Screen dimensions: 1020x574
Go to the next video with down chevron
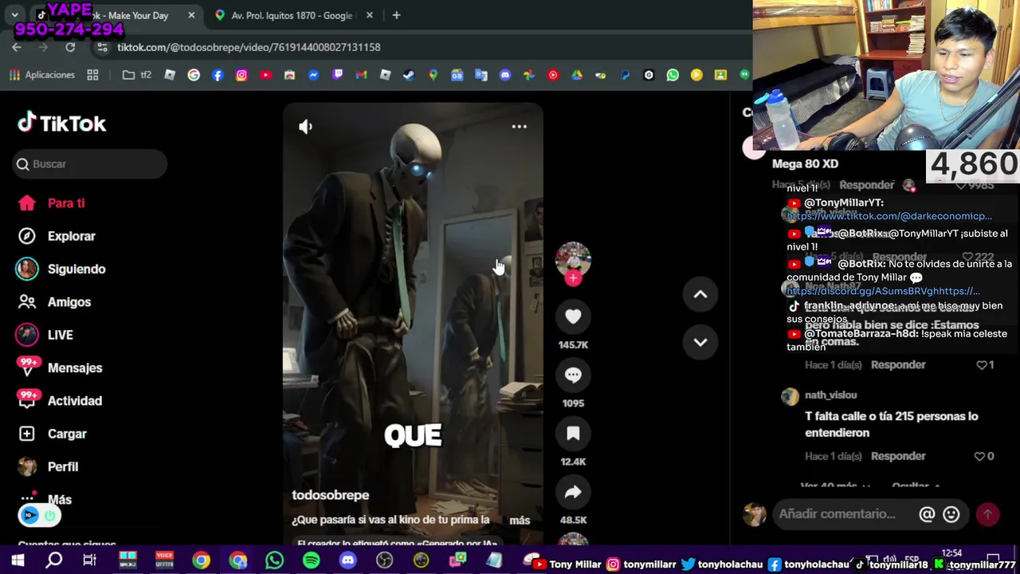[700, 342]
